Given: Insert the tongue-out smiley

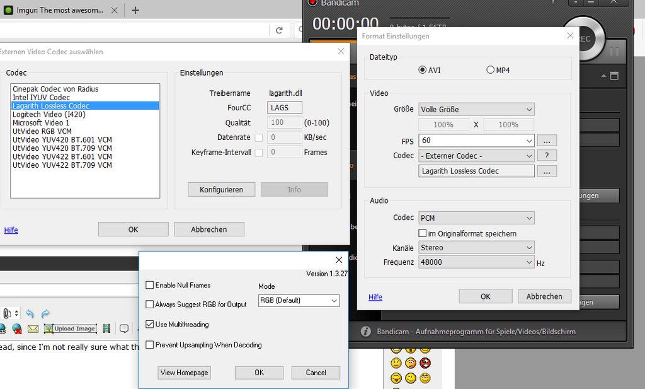Looking at the screenshot, I should click(396, 378).
